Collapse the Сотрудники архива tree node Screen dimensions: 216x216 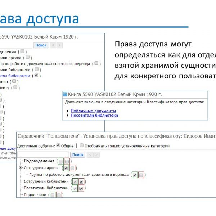21,168
